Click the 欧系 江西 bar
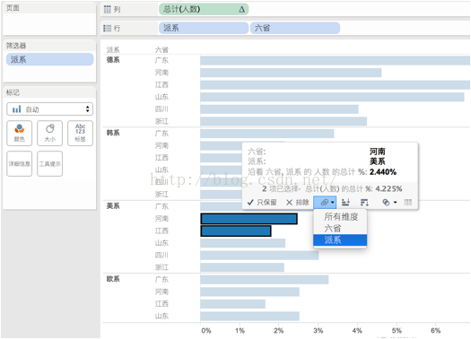The image size is (471, 339). pyautogui.click(x=232, y=304)
